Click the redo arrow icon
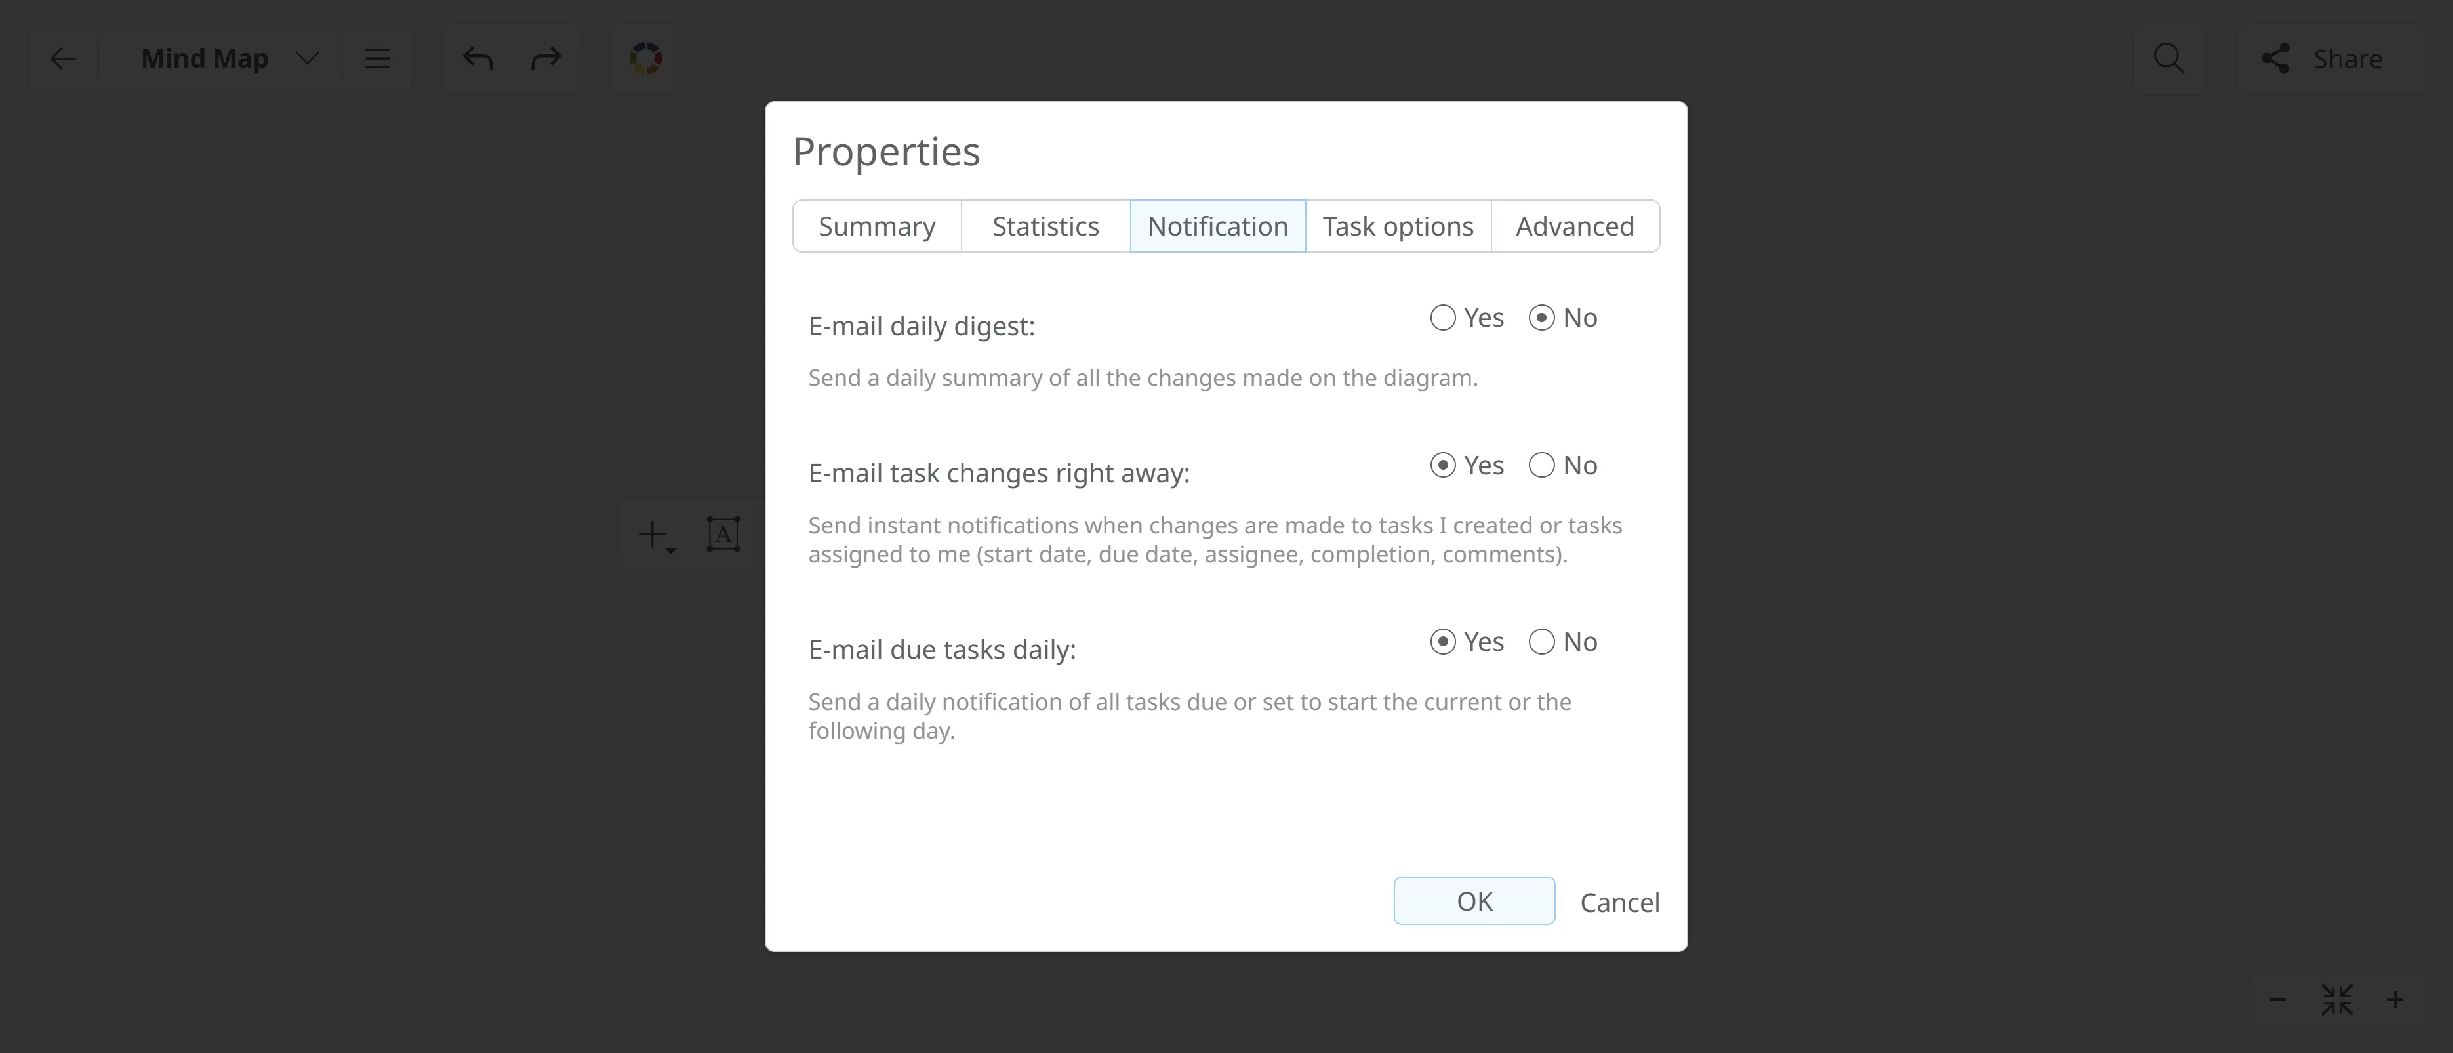 [546, 59]
